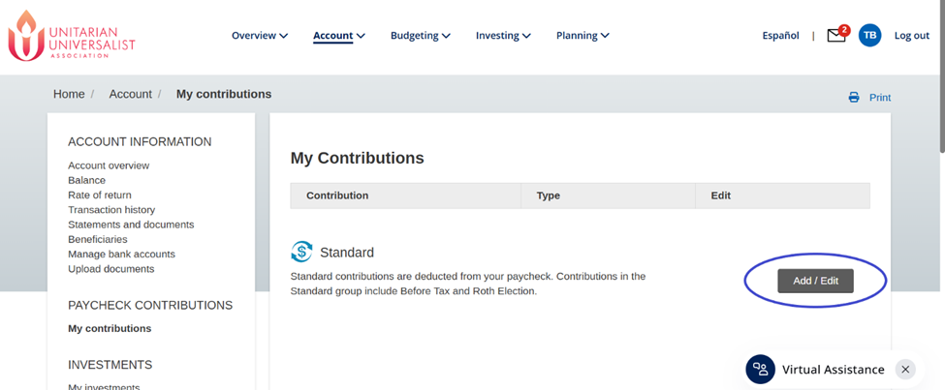Dismiss the Virtual Assistance widget
Screen dimensions: 945x390
(x=904, y=370)
